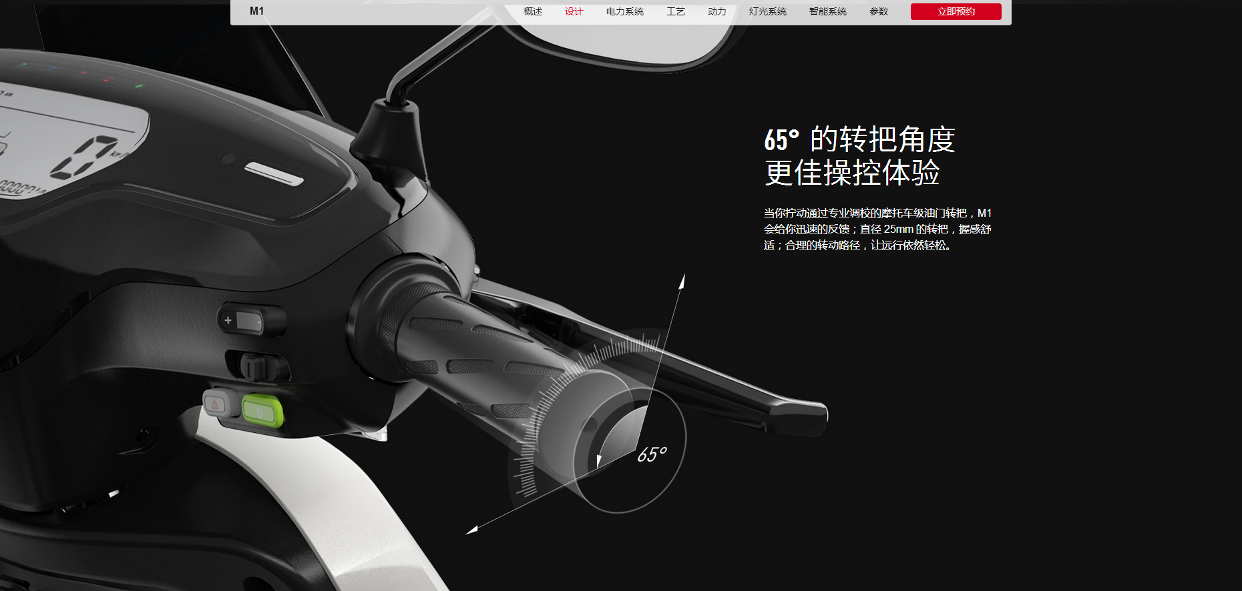Click the hazard triangle button on handlebar image
This screenshot has width=1242, height=591.
coord(216,404)
